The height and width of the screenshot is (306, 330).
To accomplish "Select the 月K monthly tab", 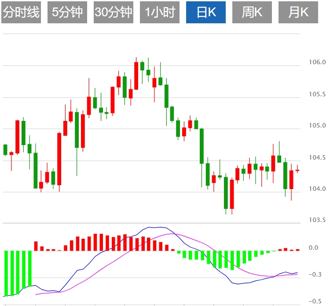I will click(298, 12).
